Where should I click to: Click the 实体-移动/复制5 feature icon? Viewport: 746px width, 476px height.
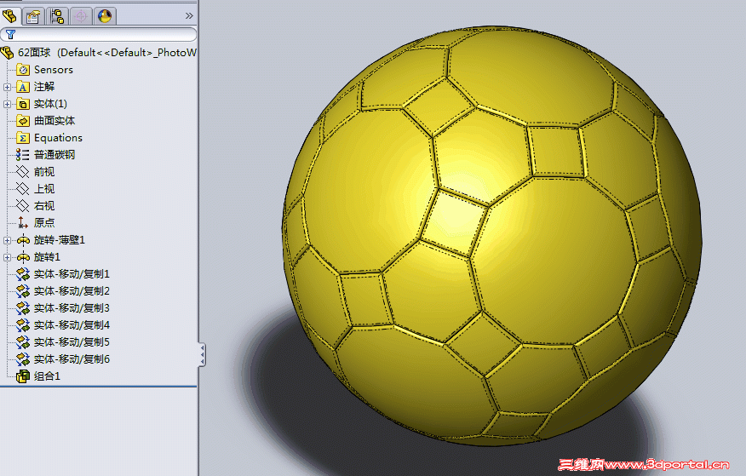23,342
